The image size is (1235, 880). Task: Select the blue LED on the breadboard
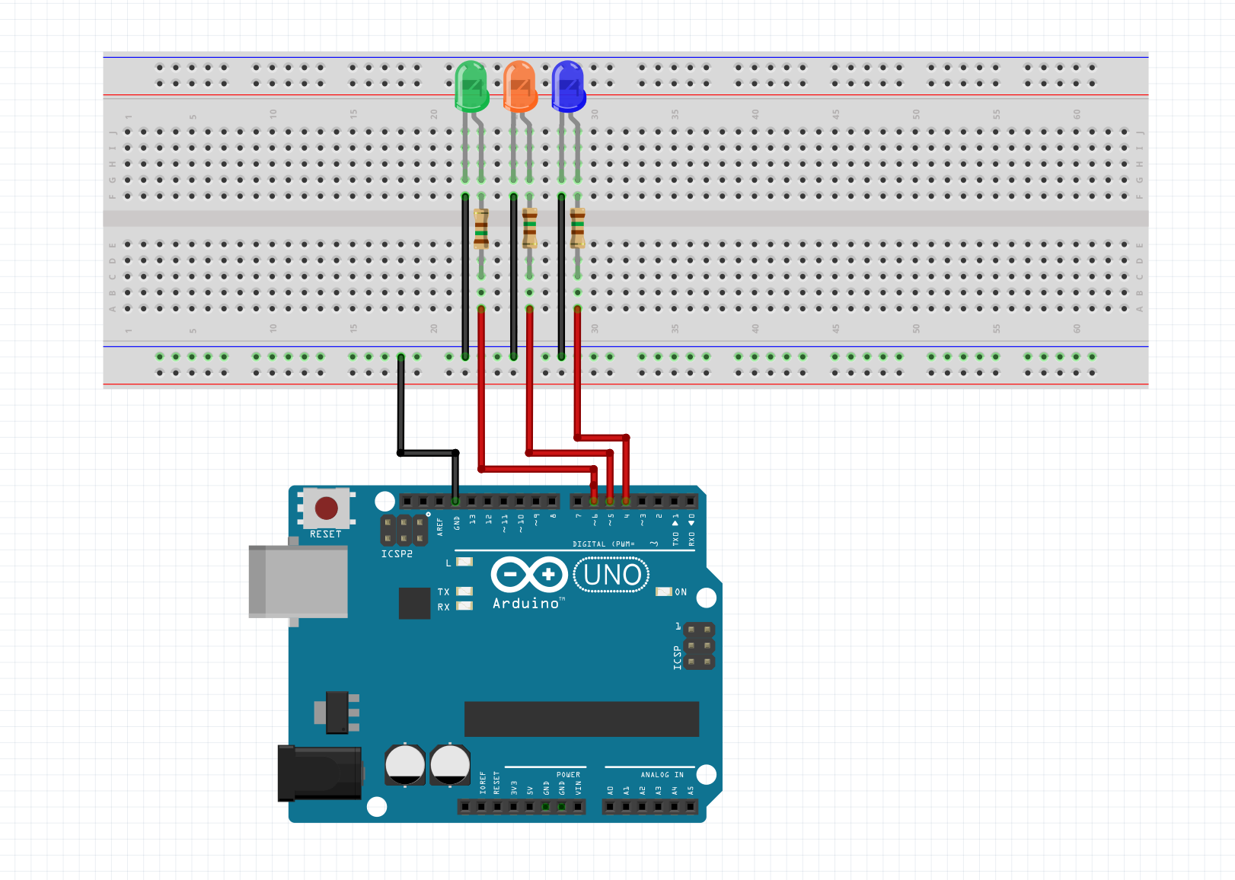(568, 86)
